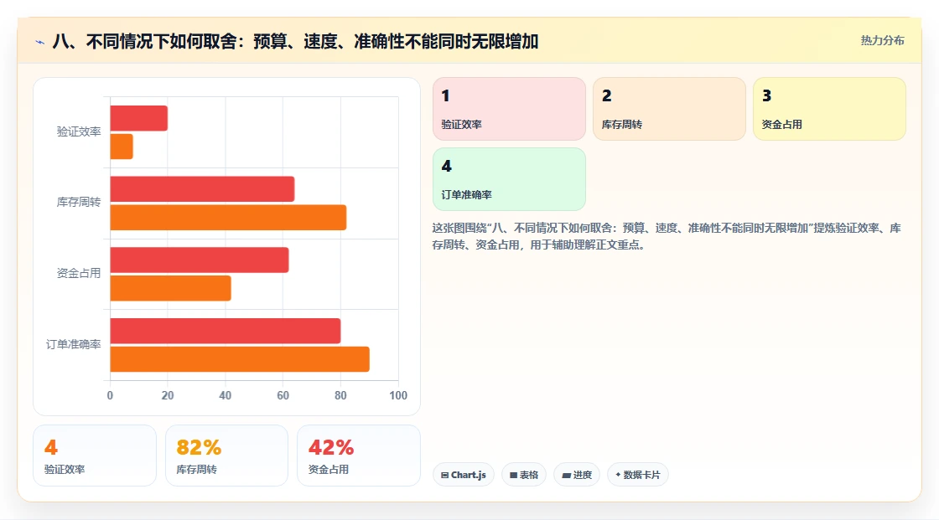Click the orange bar for 验证效率
The image size is (939, 520).
pos(122,147)
